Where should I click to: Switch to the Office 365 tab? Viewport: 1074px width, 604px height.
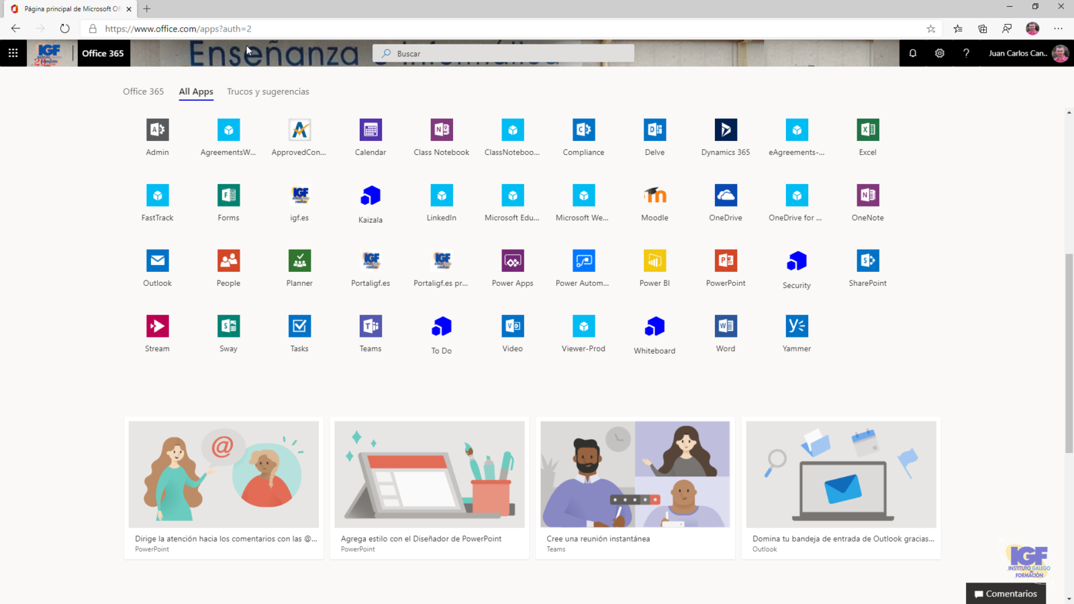pyautogui.click(x=143, y=91)
